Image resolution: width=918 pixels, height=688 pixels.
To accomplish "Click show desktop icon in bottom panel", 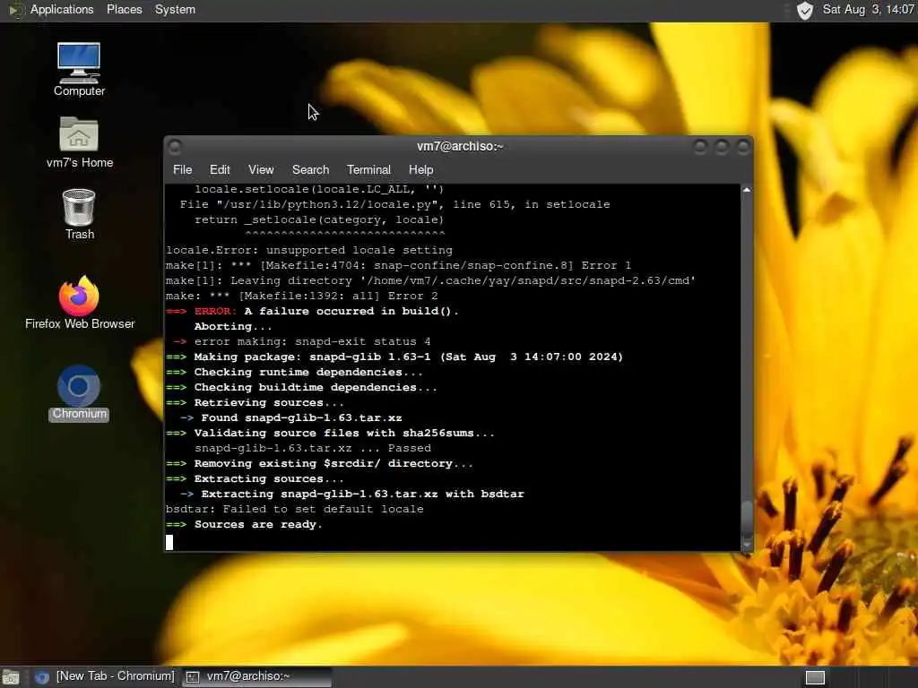I will point(11,677).
